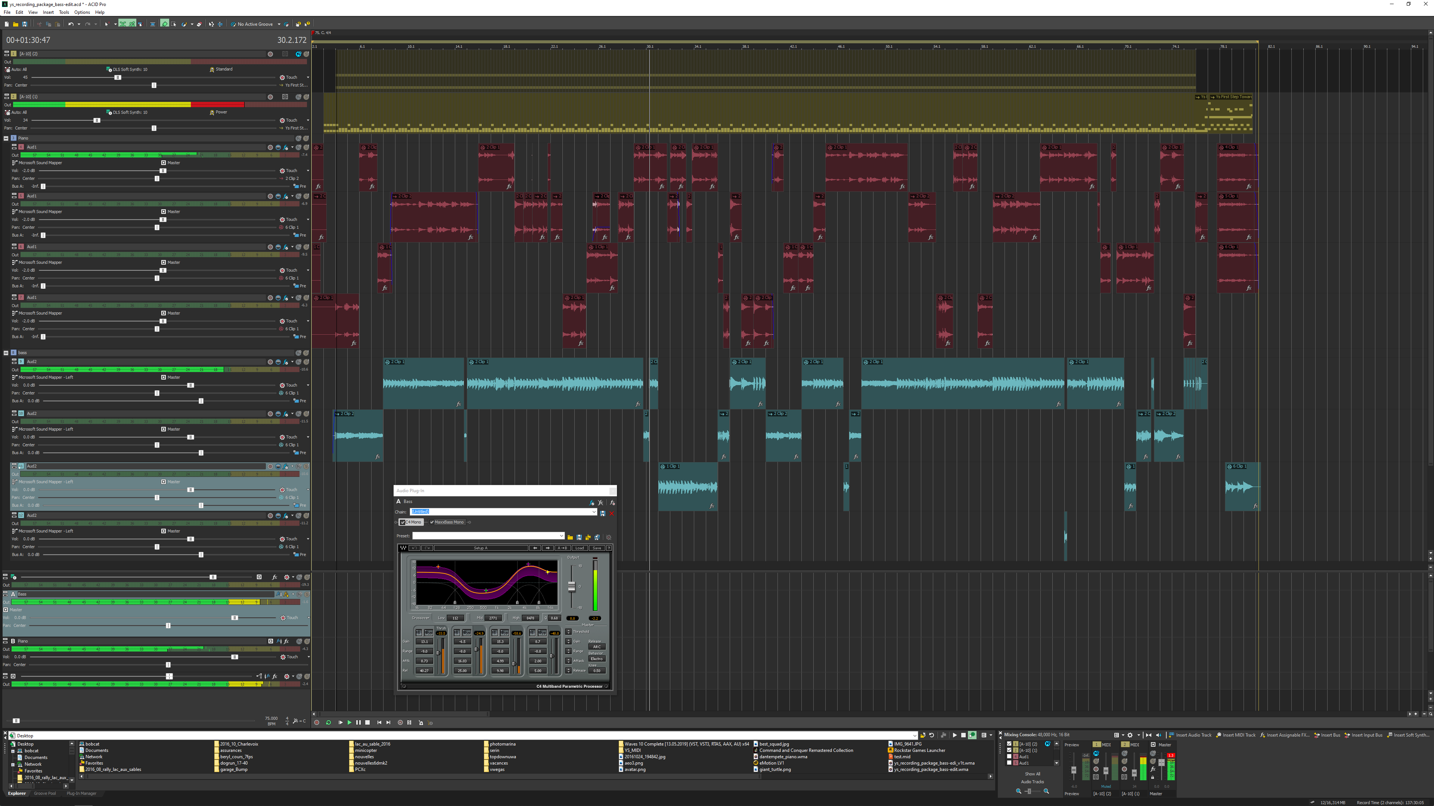Create a new project from the toolbar
This screenshot has width=1434, height=806.
7,24
